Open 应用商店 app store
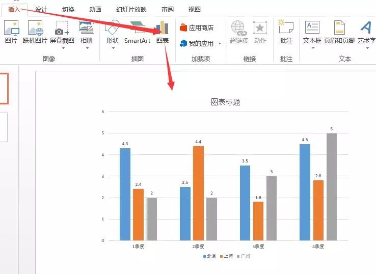The height and width of the screenshot is (274, 376). click(197, 28)
